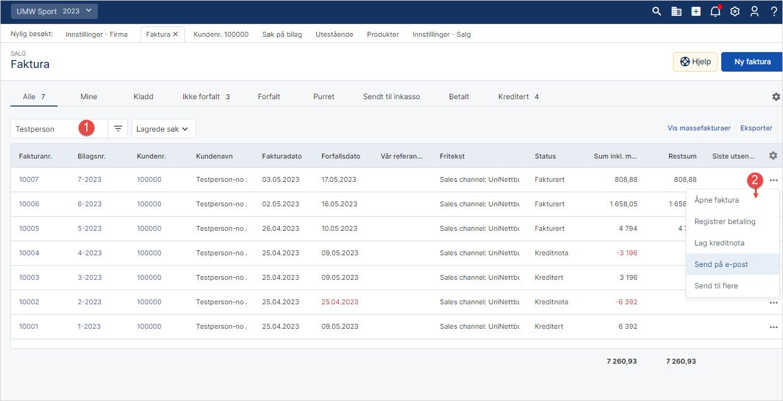The width and height of the screenshot is (783, 401).
Task: Click Ny faktura button
Action: [752, 62]
